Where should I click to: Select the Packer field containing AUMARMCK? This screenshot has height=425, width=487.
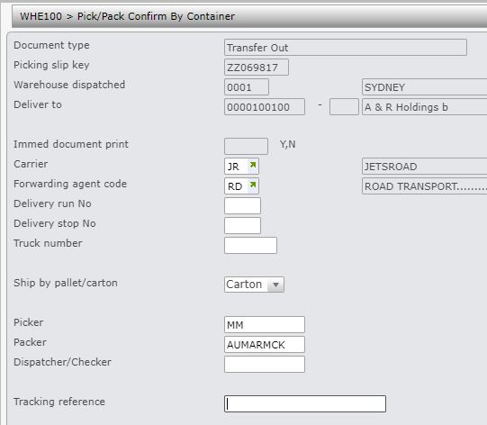click(x=265, y=344)
